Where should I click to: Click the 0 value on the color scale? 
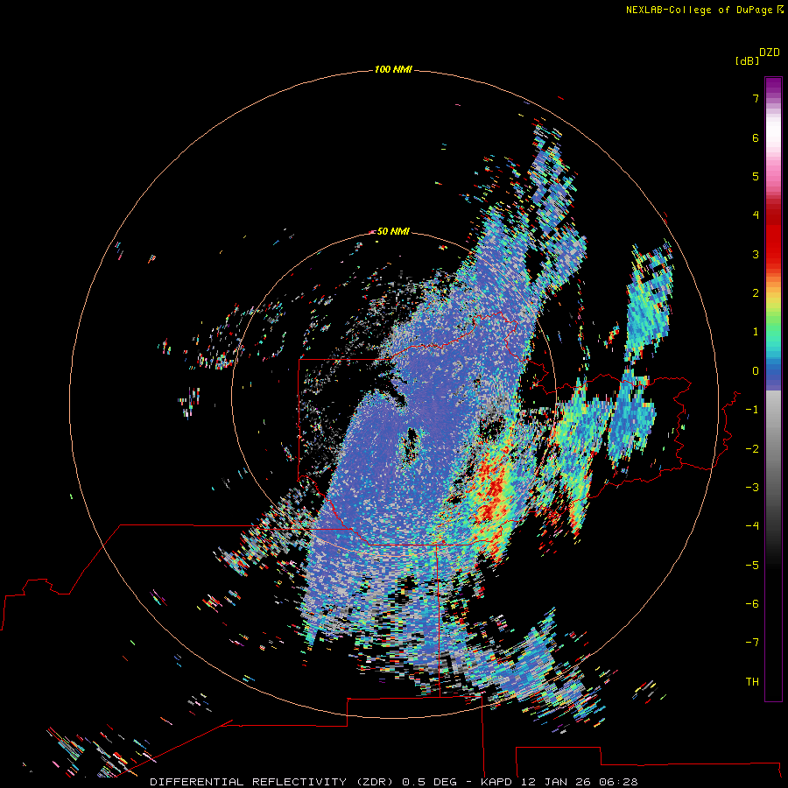[756, 371]
